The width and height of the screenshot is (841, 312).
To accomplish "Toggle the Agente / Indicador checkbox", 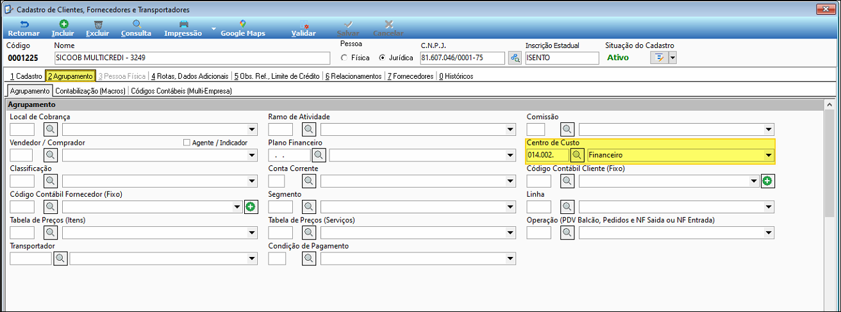I will 187,142.
